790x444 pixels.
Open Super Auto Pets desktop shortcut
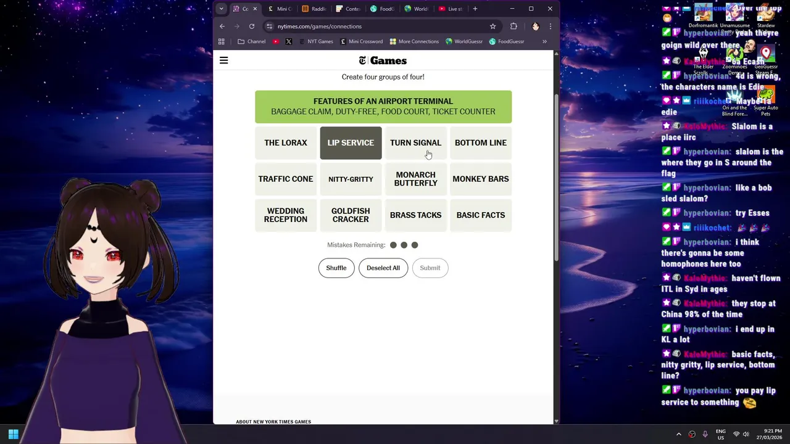coord(766,101)
